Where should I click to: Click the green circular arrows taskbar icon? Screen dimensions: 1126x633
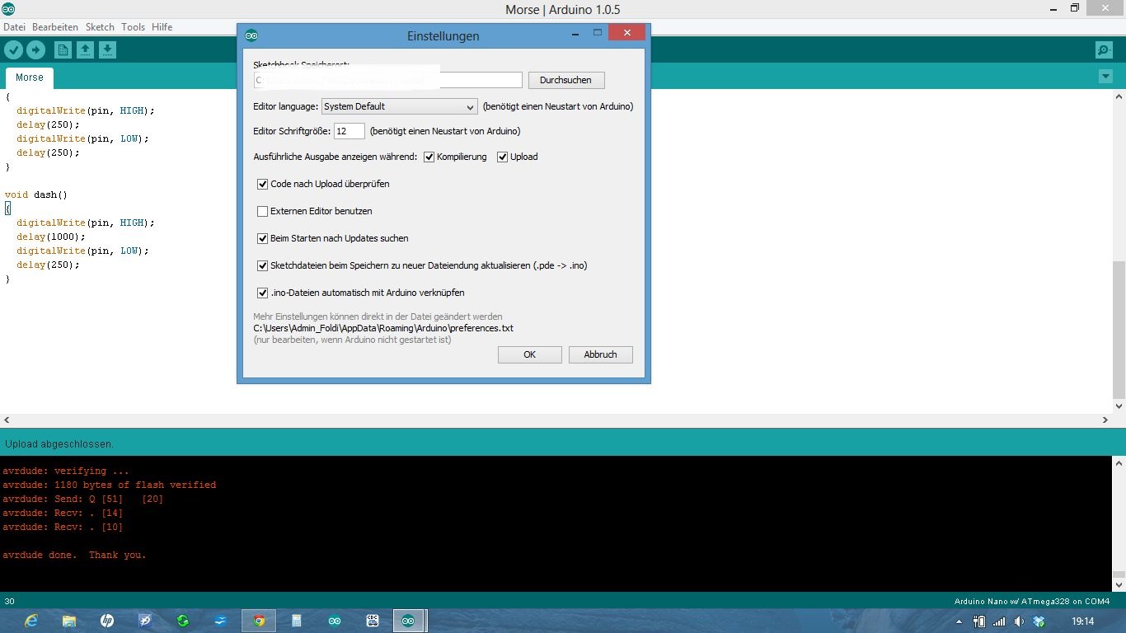pos(183,621)
